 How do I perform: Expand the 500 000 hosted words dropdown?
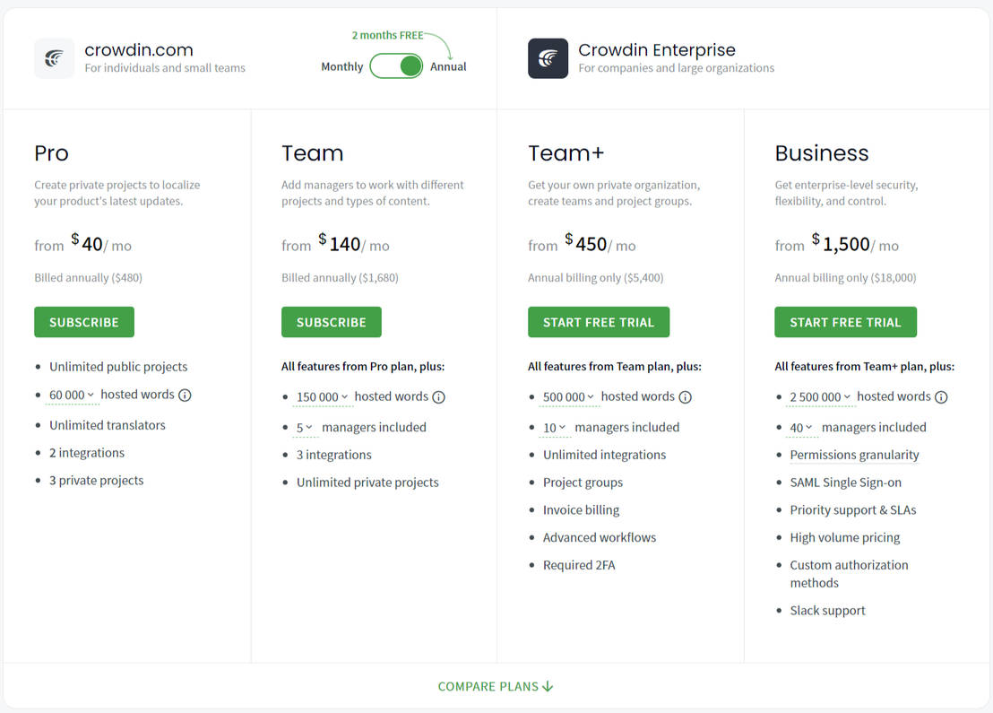click(x=568, y=396)
